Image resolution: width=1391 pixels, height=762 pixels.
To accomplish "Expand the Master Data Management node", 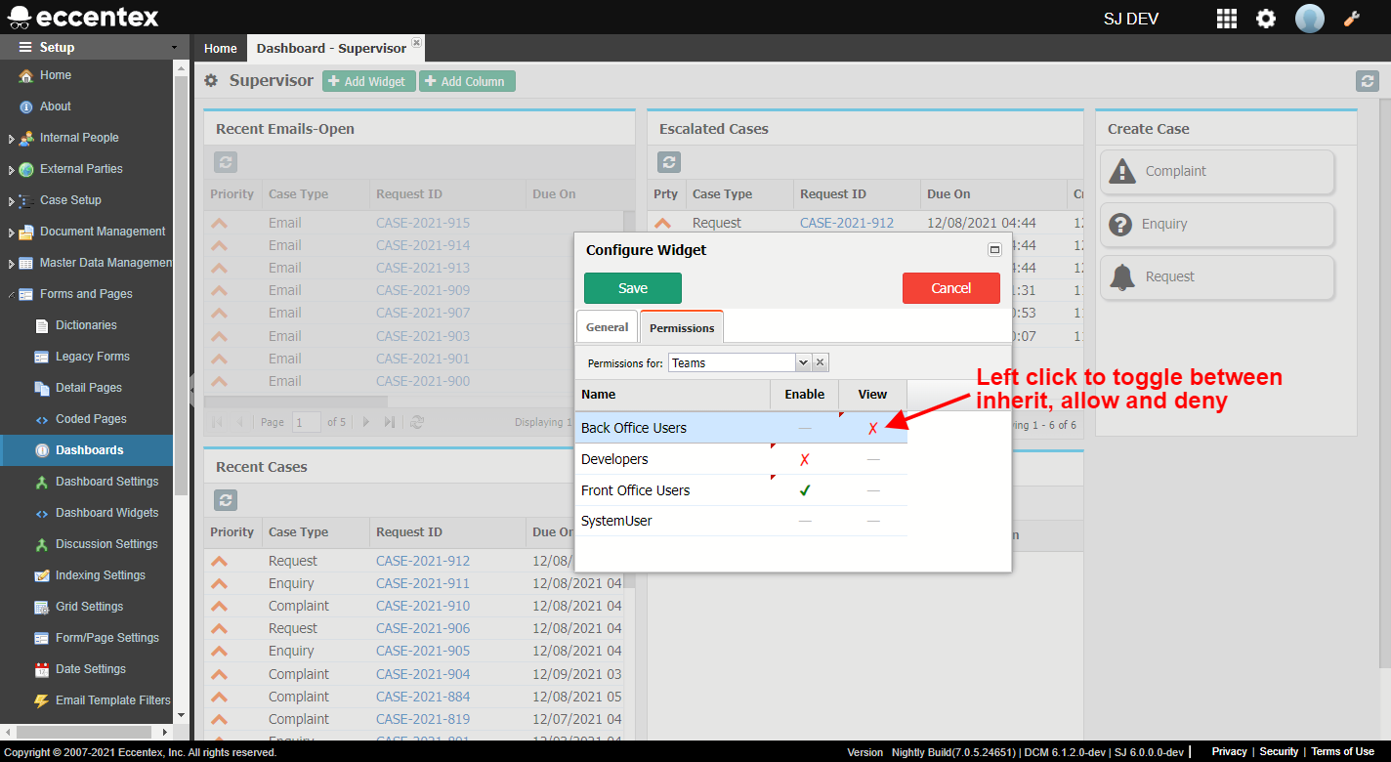I will click(x=11, y=264).
